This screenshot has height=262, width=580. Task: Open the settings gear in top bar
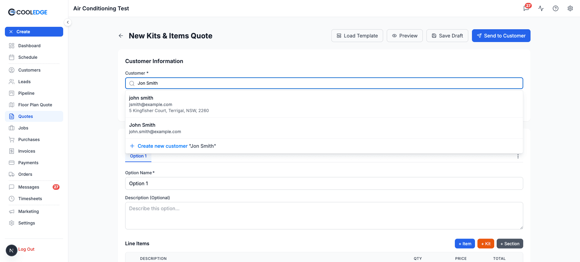coord(570,9)
